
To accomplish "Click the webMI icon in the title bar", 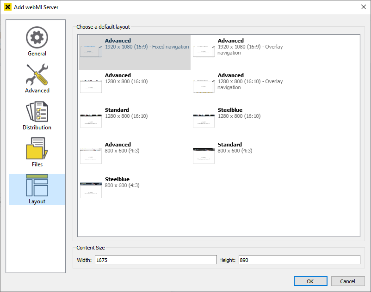I will point(6,7).
